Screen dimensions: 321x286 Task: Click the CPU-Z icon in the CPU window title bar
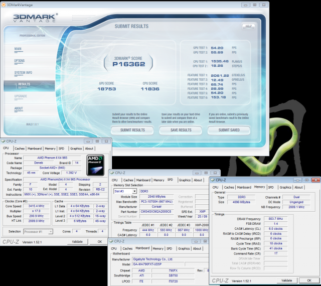click(x=3, y=141)
